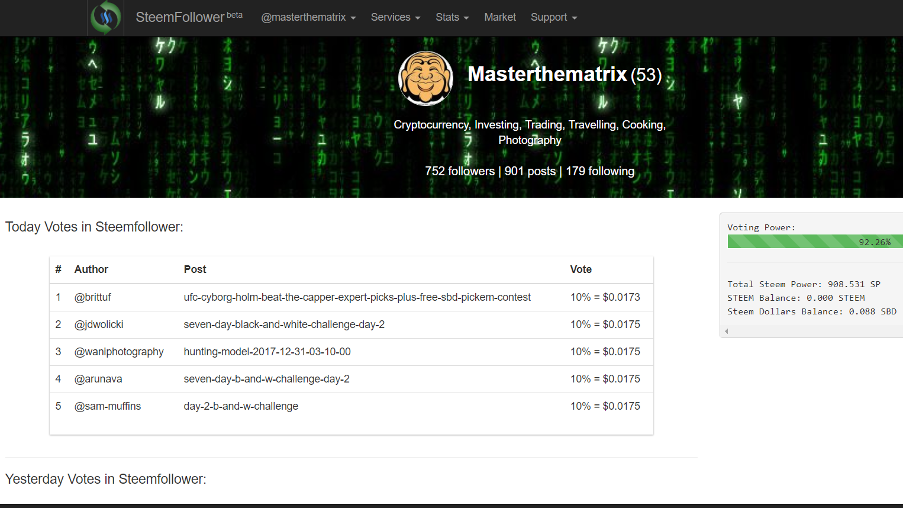Click the hunting-model-2017-12-31-03-10-00 post
This screenshot has height=508, width=903.
[x=267, y=352]
